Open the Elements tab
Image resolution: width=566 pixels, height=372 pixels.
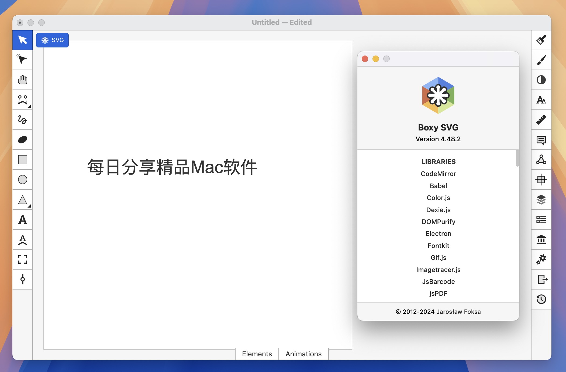[x=257, y=354]
